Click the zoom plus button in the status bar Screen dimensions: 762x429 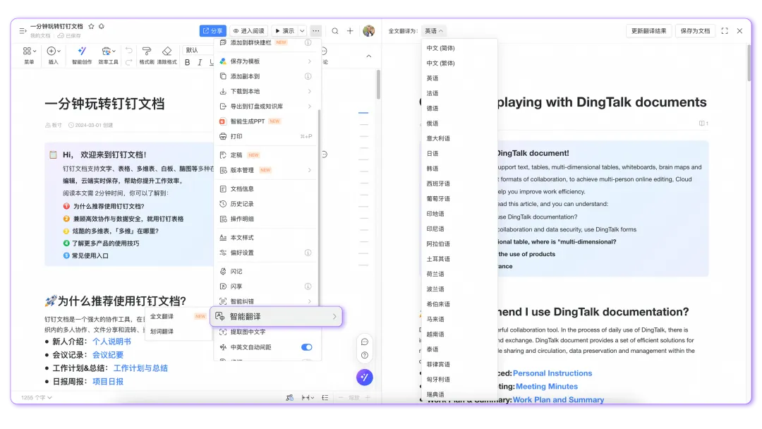[x=368, y=397]
